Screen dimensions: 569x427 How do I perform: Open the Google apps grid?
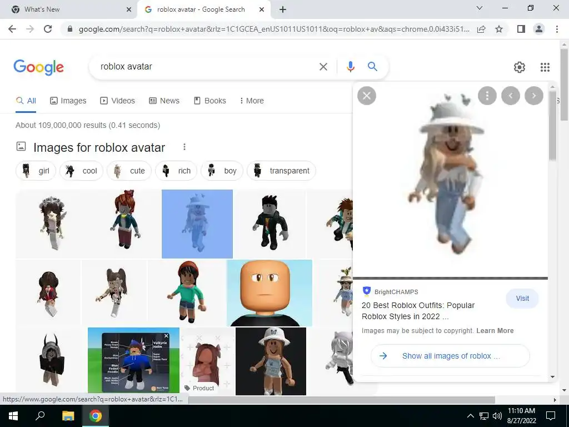[545, 67]
